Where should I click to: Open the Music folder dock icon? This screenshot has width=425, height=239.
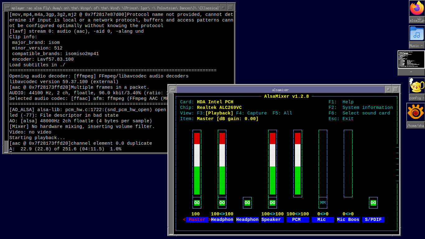coord(417,33)
